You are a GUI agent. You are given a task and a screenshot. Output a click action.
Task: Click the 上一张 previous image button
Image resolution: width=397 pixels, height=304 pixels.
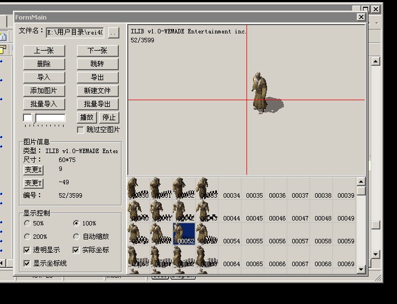coord(44,51)
